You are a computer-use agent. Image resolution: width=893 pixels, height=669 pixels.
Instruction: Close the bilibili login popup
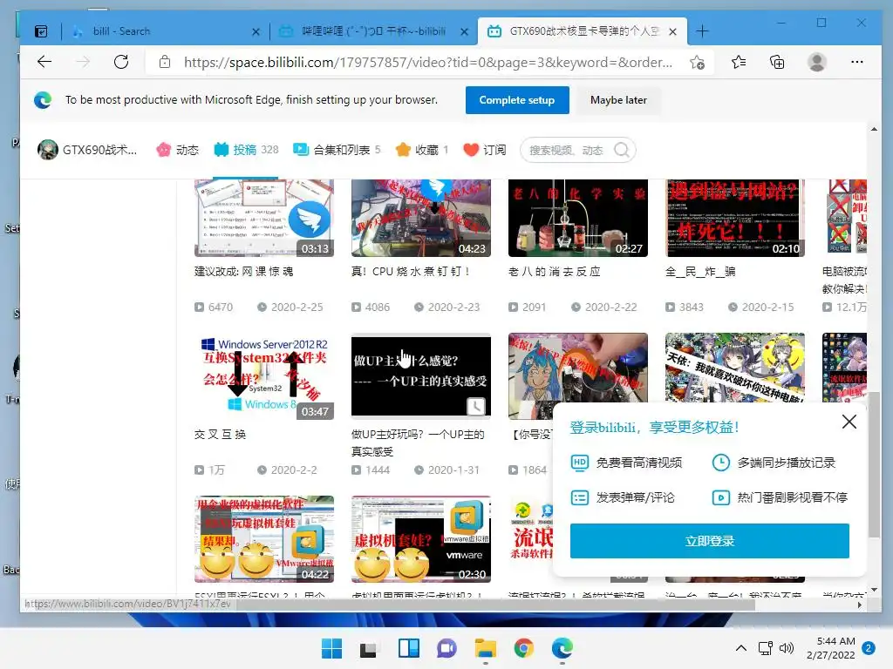pyautogui.click(x=849, y=422)
